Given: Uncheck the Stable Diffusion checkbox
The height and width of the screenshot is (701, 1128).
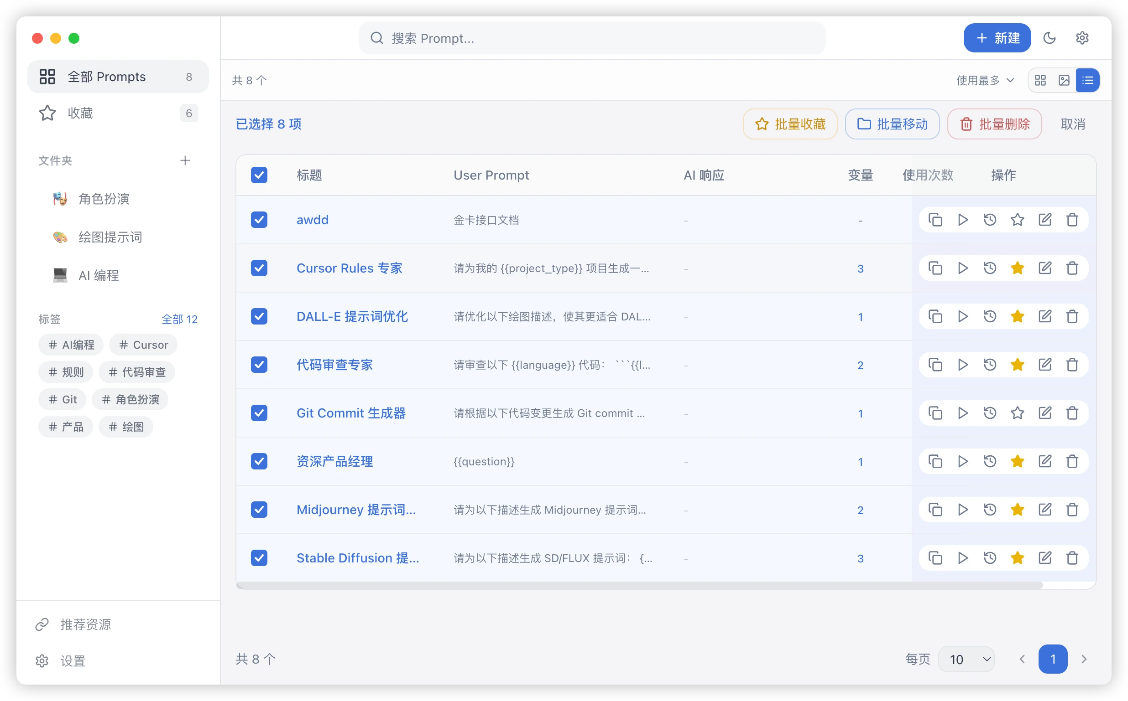Looking at the screenshot, I should (259, 558).
